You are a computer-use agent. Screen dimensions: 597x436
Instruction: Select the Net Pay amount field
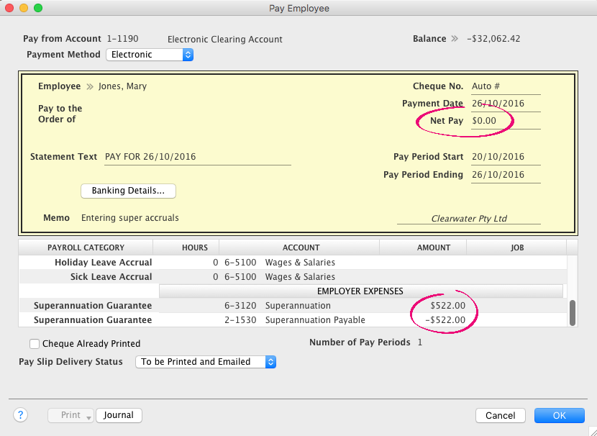tap(505, 121)
